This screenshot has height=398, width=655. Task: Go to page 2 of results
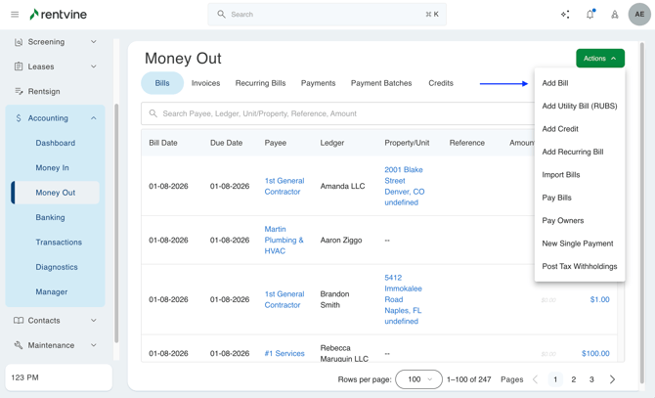point(574,379)
